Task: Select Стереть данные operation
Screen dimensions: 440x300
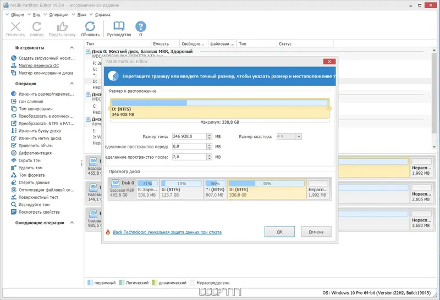Action: [x=30, y=182]
